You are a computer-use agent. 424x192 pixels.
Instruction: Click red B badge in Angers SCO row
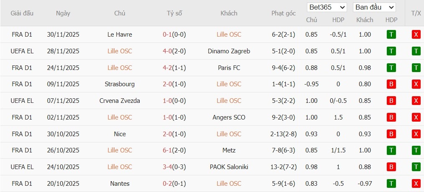(x=391, y=117)
